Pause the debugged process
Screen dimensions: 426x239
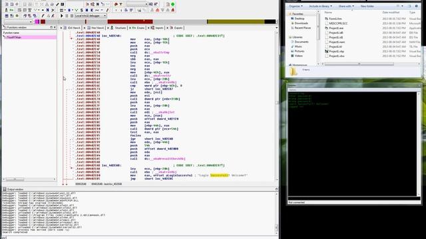click(x=67, y=16)
